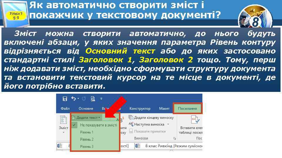Image resolution: width=282 pixels, height=158 pixels.
Task: Click the Додати кінцеву виноску label
Action: pos(154,118)
